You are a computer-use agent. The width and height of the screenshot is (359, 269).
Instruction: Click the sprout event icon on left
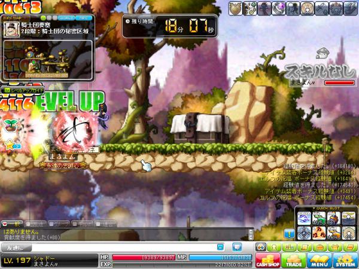tap(11, 126)
